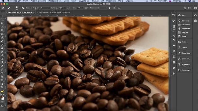Select the Gradient tool
The height and width of the screenshot is (111, 198).
[2, 59]
